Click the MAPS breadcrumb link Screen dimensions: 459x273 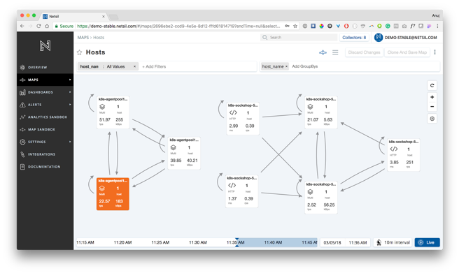click(x=83, y=38)
